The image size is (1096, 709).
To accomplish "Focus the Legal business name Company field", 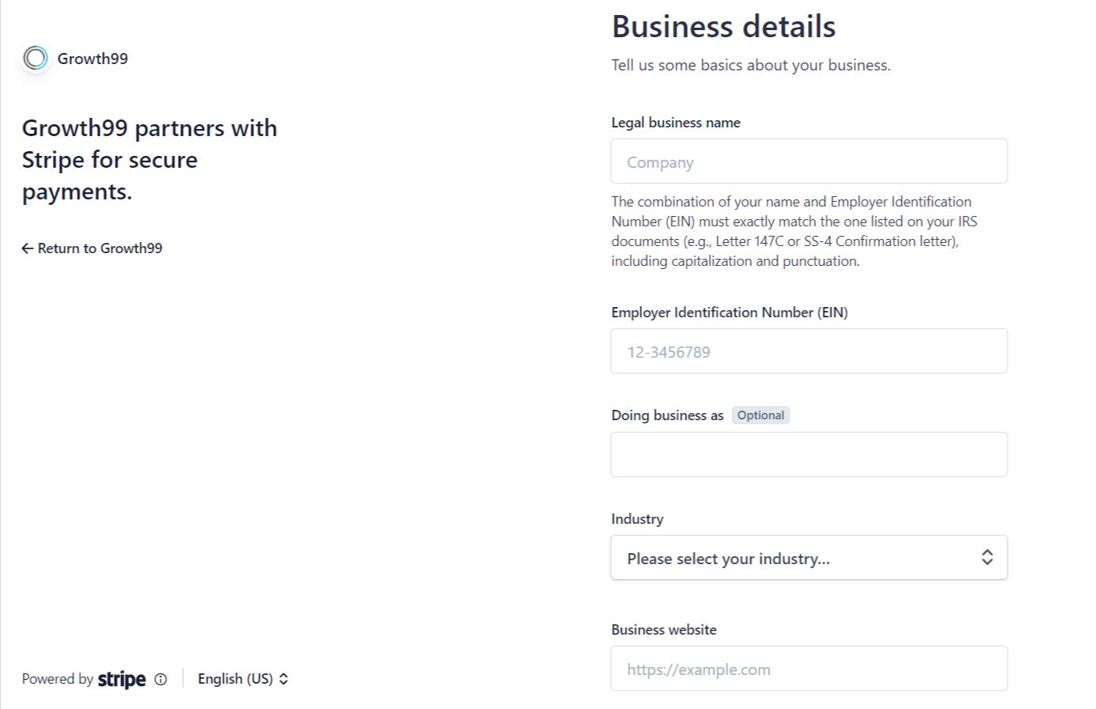I will tap(809, 161).
